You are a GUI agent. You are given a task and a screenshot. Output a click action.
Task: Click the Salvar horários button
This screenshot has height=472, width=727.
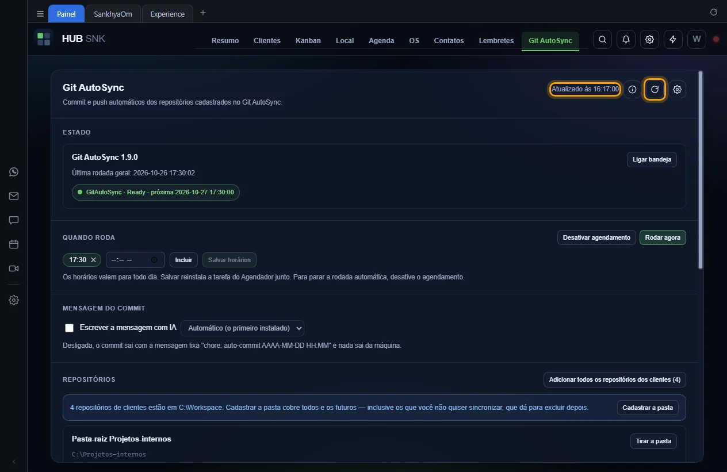(x=229, y=260)
